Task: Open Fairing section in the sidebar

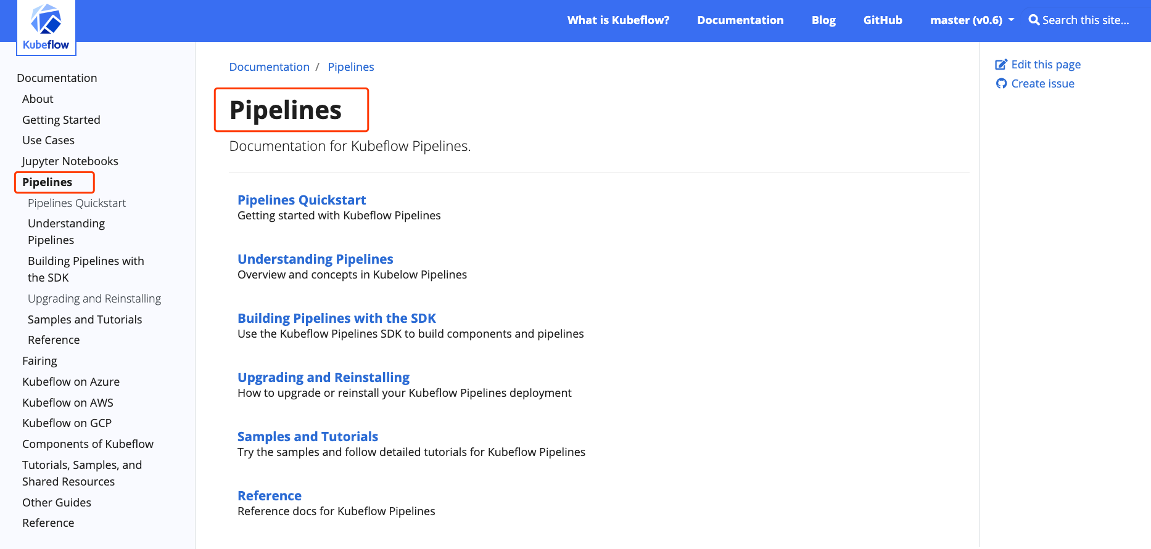Action: coord(39,360)
